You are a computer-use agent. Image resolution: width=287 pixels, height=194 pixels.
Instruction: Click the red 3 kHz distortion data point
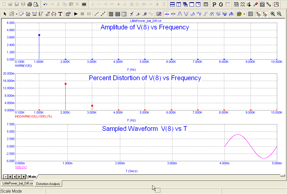(x=92, y=106)
